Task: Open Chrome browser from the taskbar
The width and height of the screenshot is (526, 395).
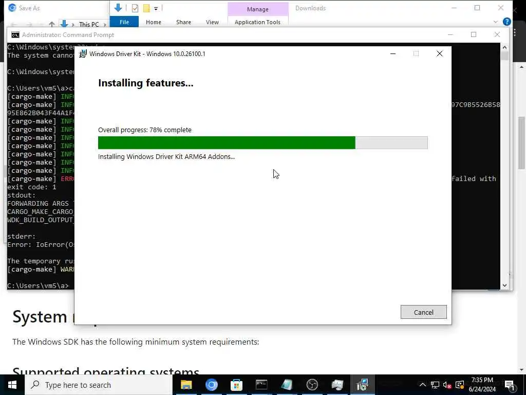Action: [x=211, y=385]
